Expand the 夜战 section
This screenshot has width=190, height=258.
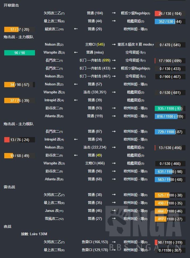pyautogui.click(x=8, y=227)
